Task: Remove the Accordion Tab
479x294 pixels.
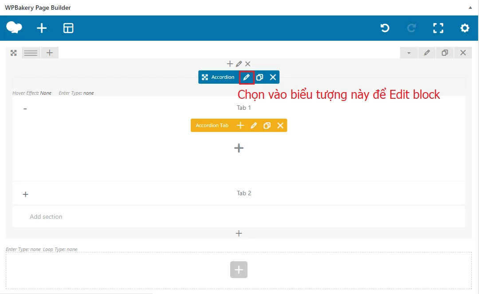Action: (x=280, y=125)
